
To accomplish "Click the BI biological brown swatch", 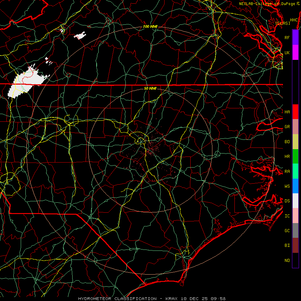I will (x=295, y=245).
